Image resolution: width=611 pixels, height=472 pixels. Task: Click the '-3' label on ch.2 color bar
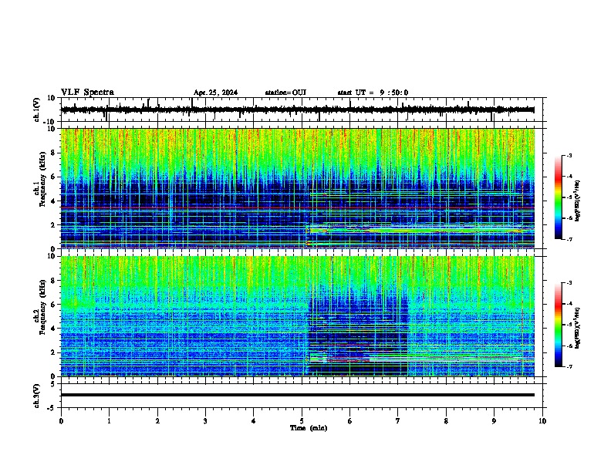click(x=569, y=283)
